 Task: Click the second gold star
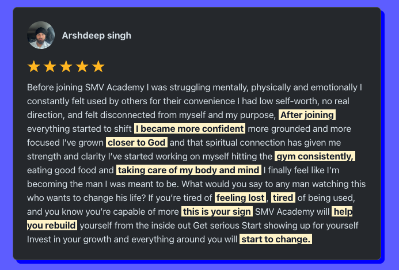[x=50, y=66]
